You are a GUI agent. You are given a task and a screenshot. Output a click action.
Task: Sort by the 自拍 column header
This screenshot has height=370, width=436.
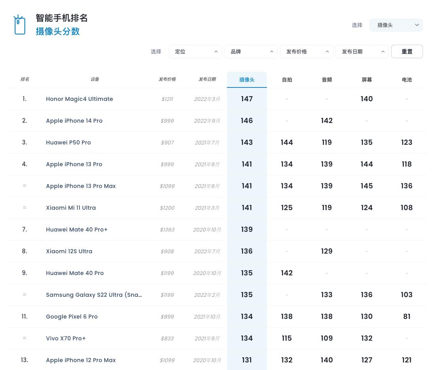click(x=287, y=80)
